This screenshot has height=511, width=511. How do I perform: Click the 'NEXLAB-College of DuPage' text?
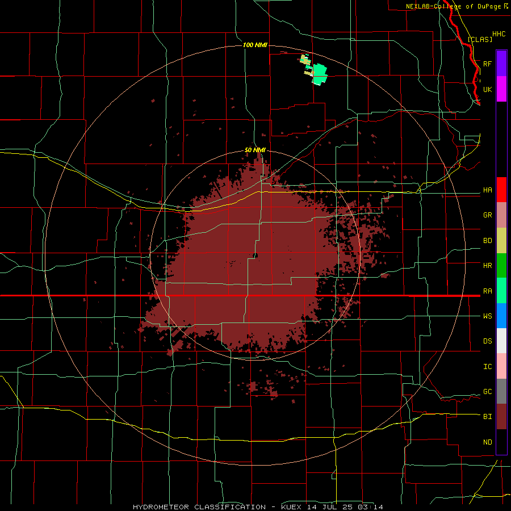pyautogui.click(x=454, y=6)
